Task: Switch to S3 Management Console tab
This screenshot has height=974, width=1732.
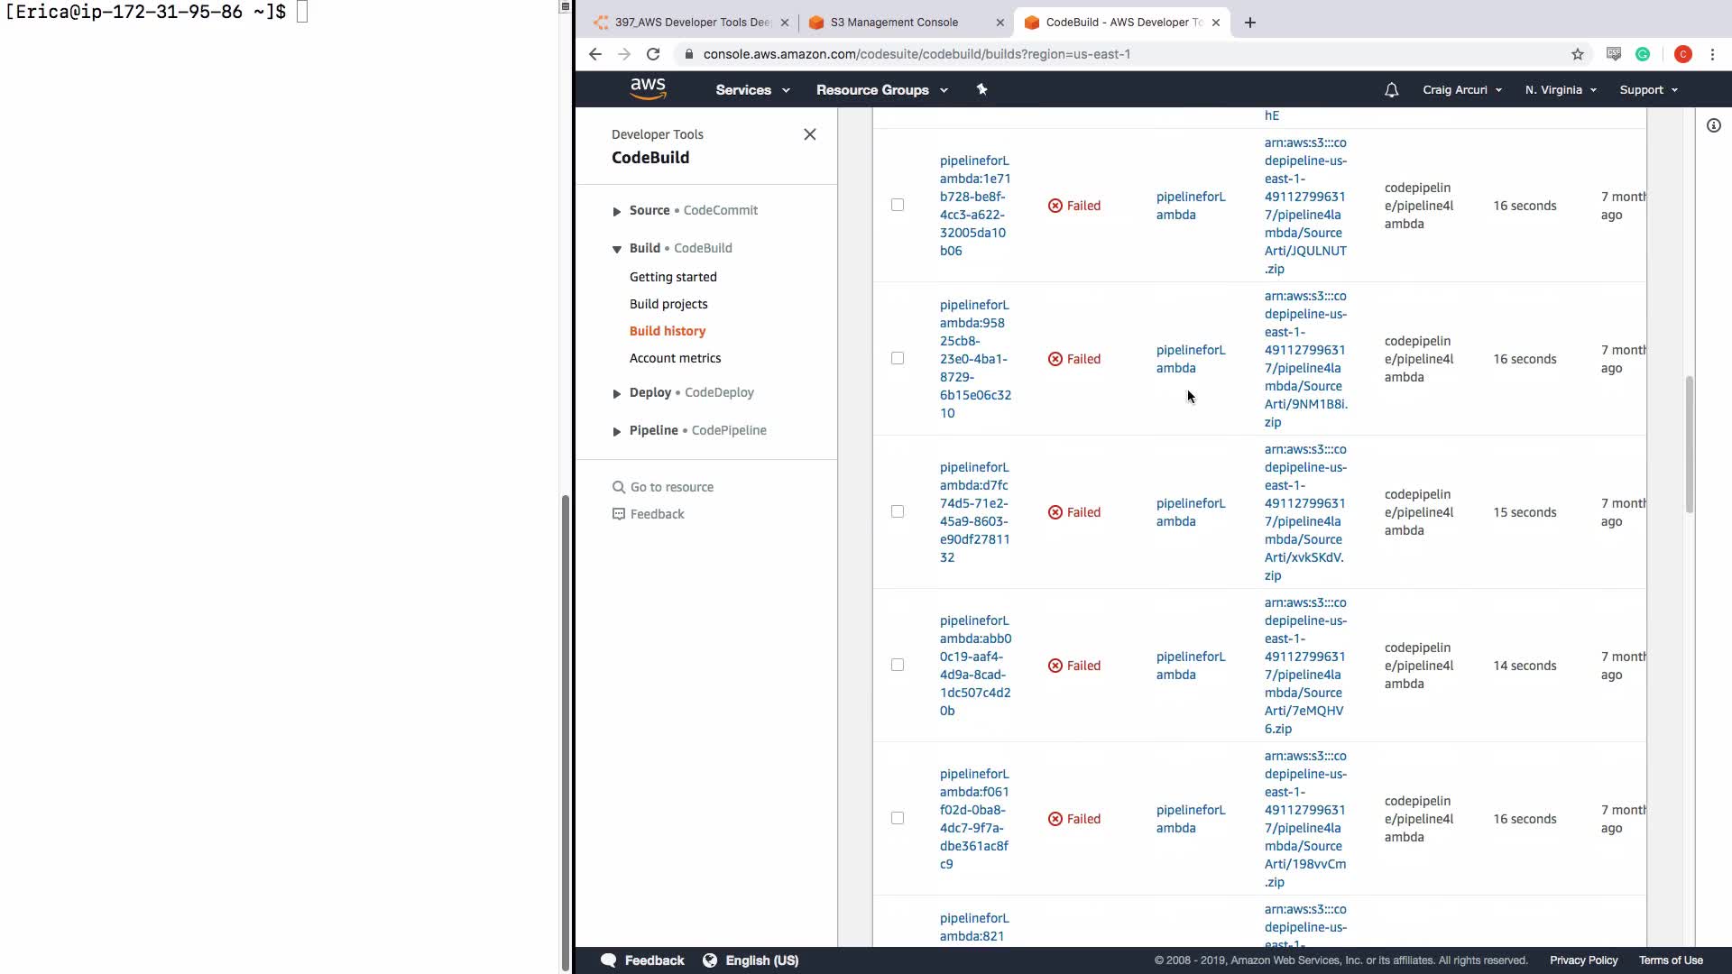Action: point(893,23)
